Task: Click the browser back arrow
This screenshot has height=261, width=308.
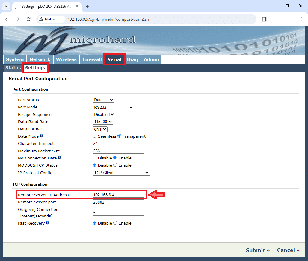Action: (7, 19)
